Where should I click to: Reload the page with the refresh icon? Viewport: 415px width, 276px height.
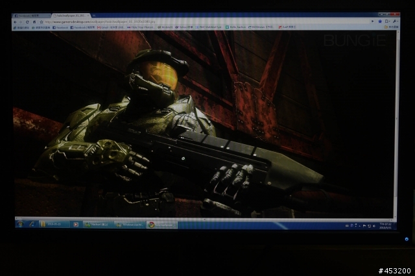[x=27, y=22]
